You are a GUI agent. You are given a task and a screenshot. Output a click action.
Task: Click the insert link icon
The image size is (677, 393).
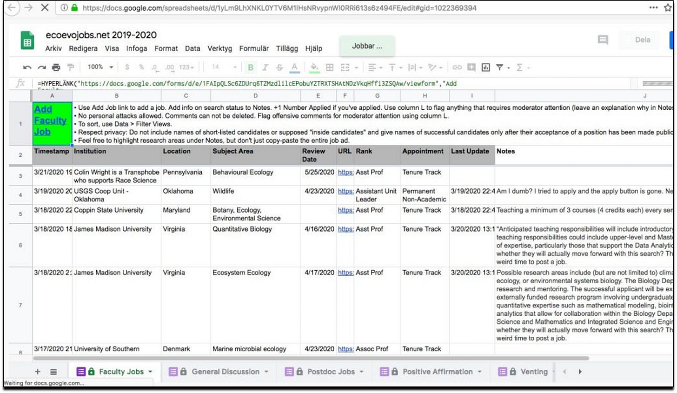point(457,67)
